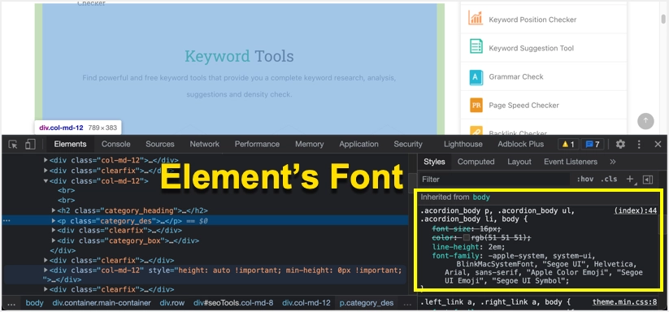Click the Keyword Tools page heading
The height and width of the screenshot is (312, 669).
click(x=239, y=56)
